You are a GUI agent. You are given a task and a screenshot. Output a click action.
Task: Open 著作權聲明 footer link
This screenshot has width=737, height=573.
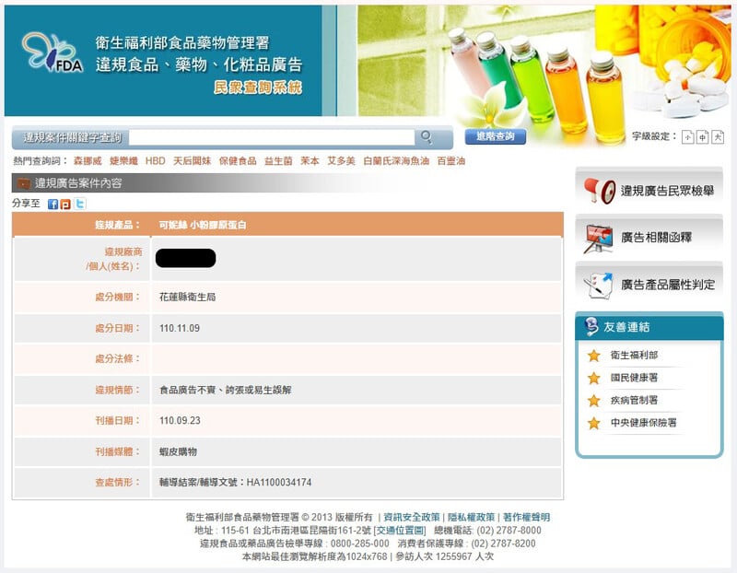pos(526,517)
